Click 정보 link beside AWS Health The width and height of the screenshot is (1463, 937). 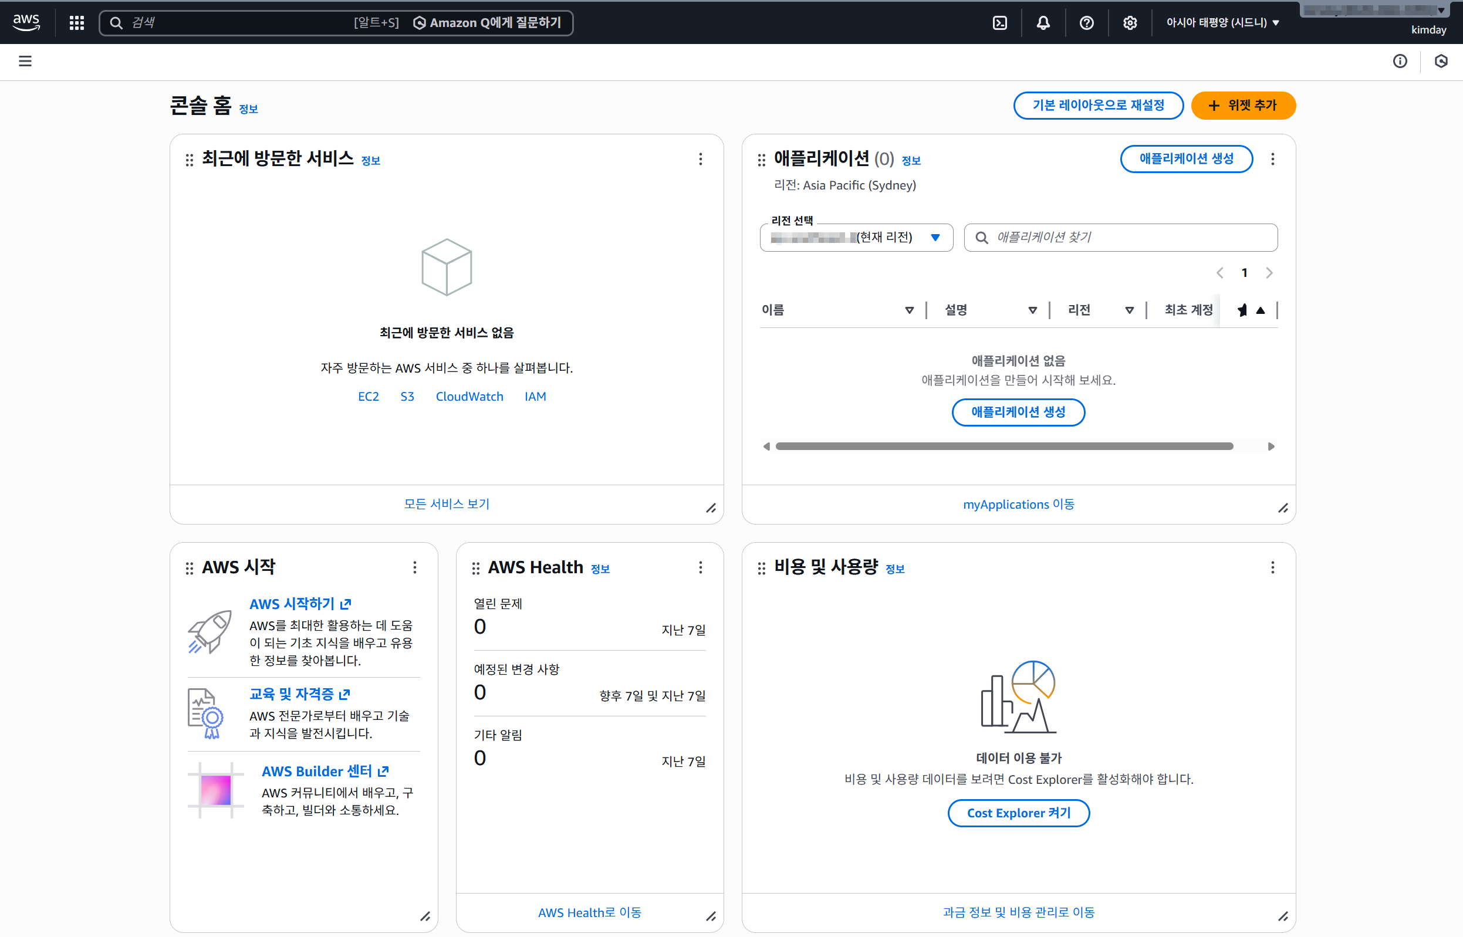600,569
